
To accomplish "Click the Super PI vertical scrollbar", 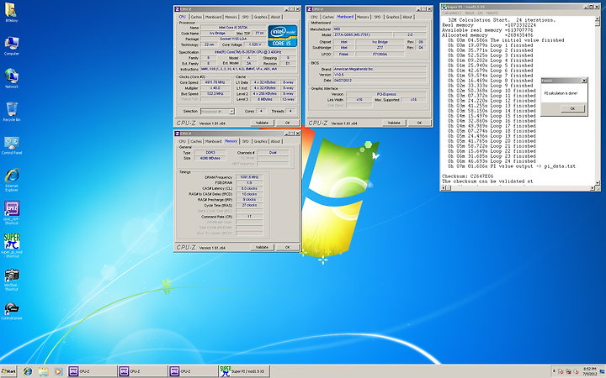I will coord(598,100).
